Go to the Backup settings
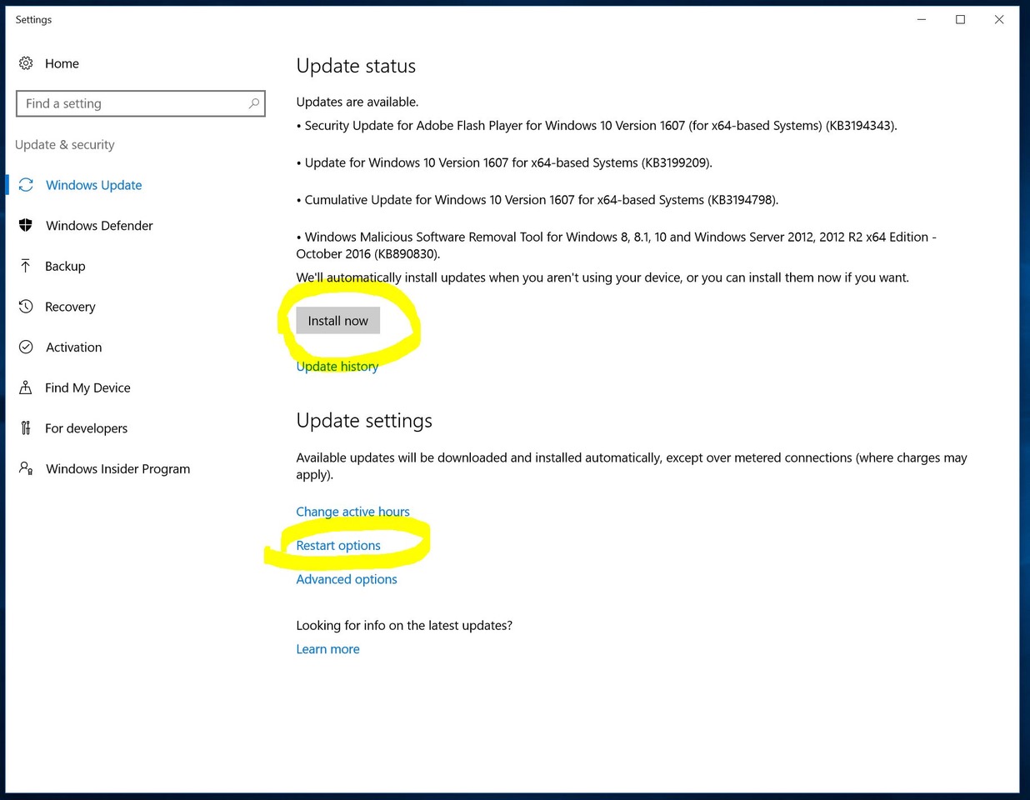This screenshot has height=800, width=1030. 65,266
